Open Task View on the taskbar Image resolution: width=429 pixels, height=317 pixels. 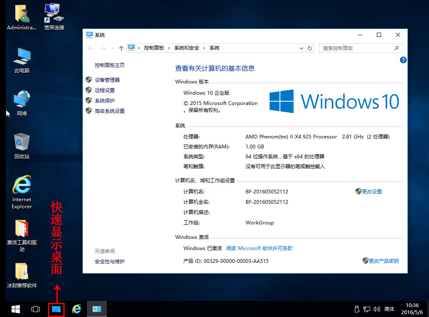[x=36, y=309]
